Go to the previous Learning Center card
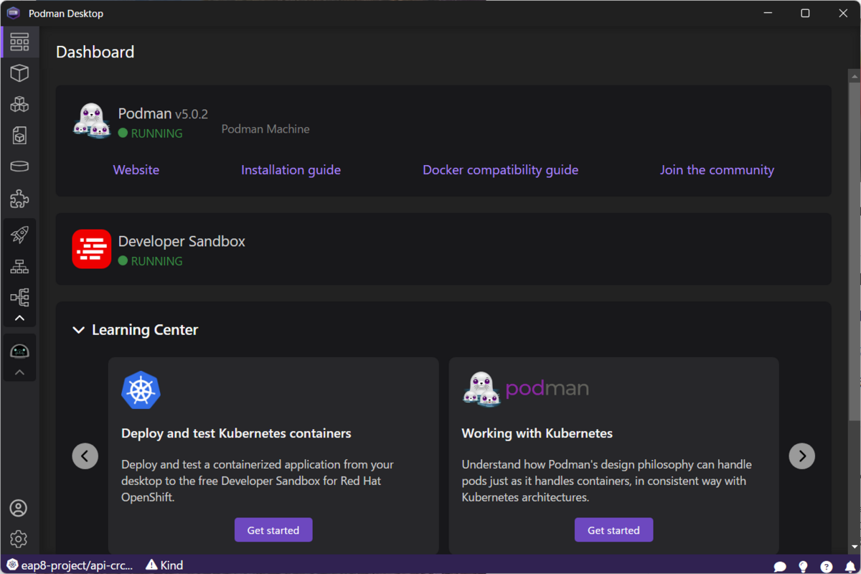This screenshot has width=861, height=574. tap(85, 456)
